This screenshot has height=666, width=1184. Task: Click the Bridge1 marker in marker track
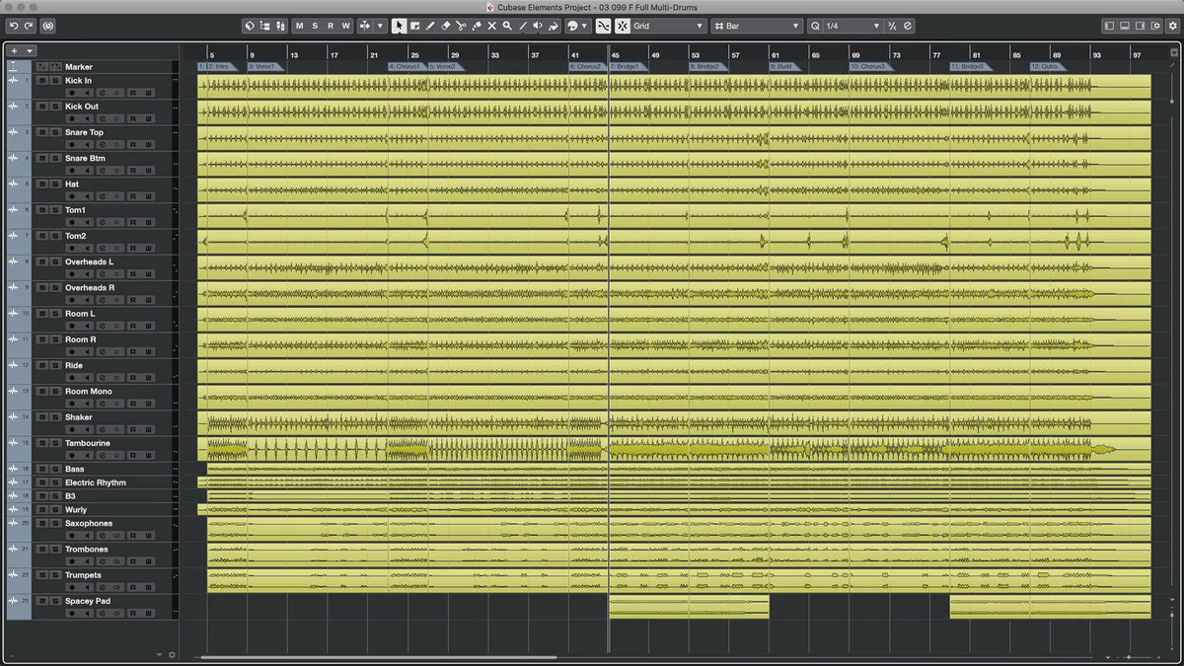[627, 67]
